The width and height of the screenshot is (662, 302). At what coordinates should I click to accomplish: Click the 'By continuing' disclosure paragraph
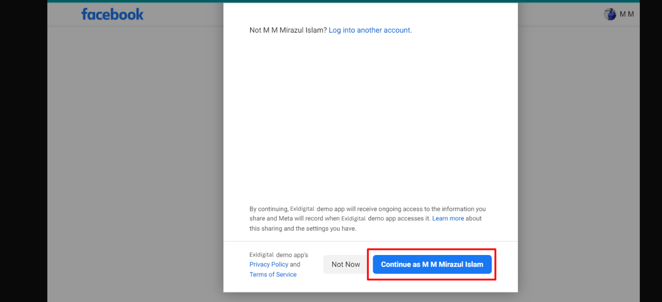[368, 218]
